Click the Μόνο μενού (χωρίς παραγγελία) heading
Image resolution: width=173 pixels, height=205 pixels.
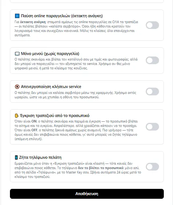click(50, 54)
